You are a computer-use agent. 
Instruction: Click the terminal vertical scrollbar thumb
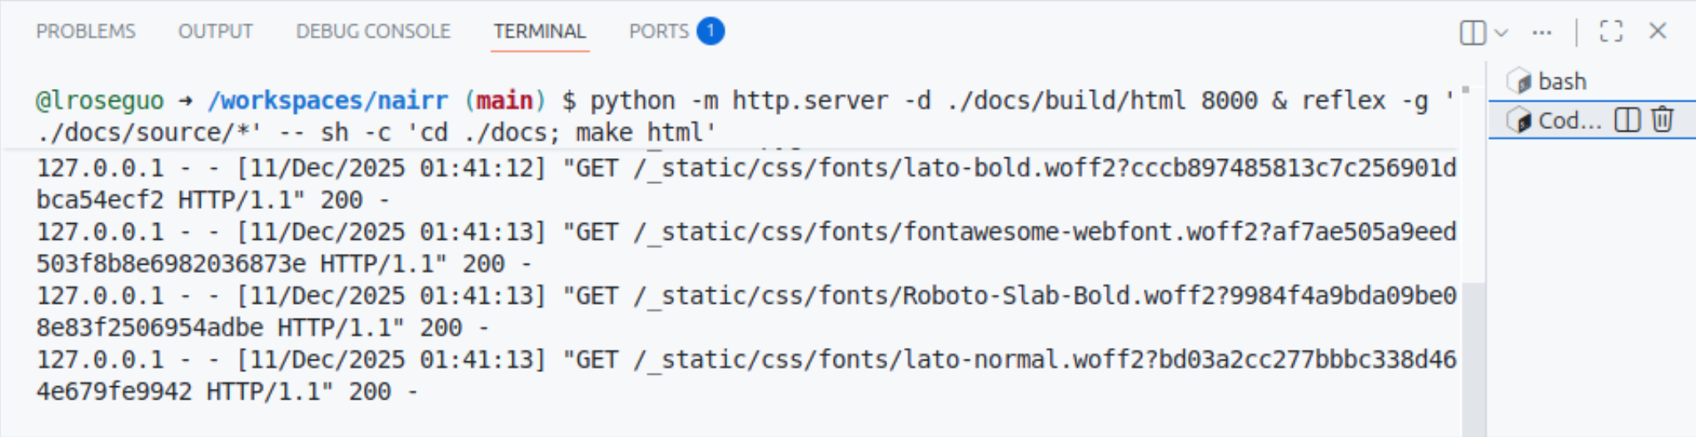point(1474,359)
